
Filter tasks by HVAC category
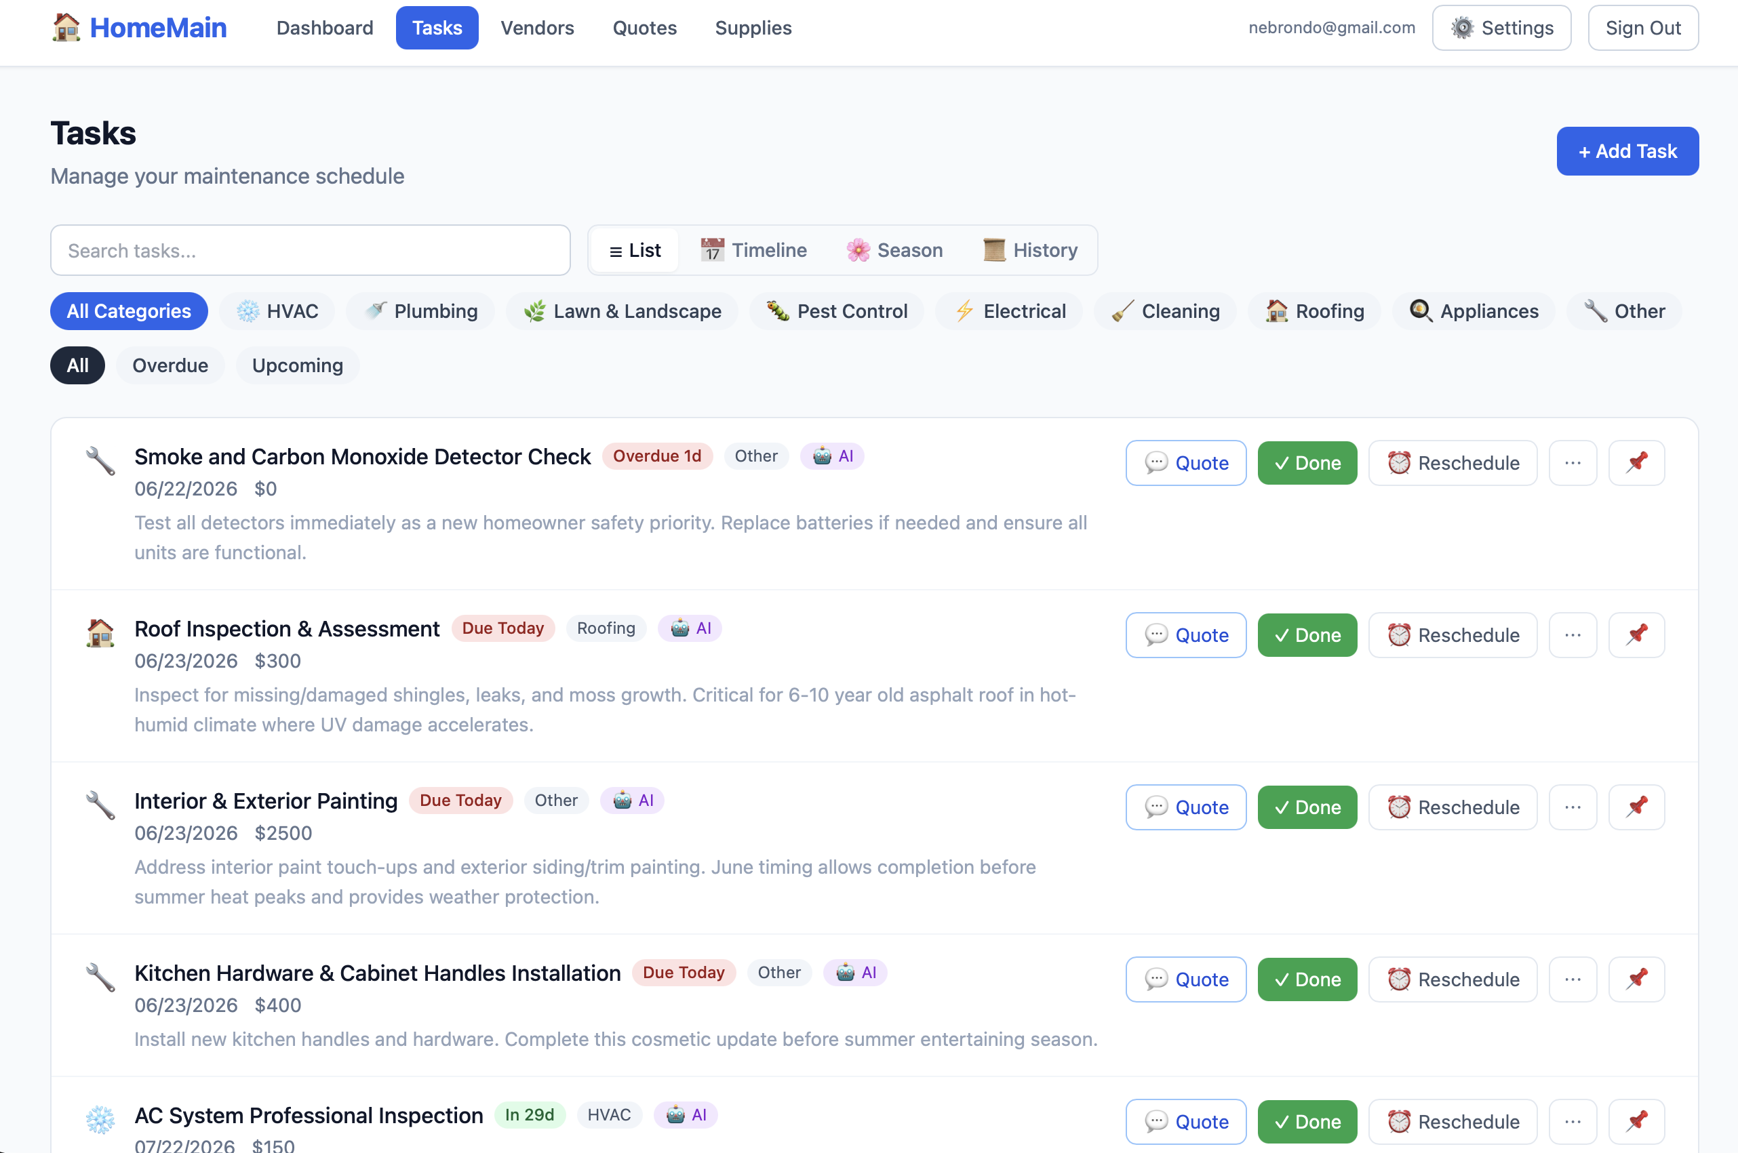point(277,311)
